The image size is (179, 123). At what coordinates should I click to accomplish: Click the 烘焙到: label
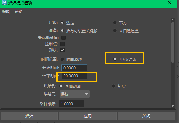[50, 86]
